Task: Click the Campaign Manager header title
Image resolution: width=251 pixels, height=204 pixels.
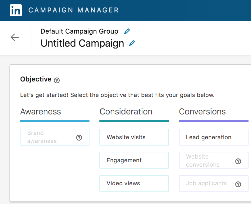Action: (74, 10)
